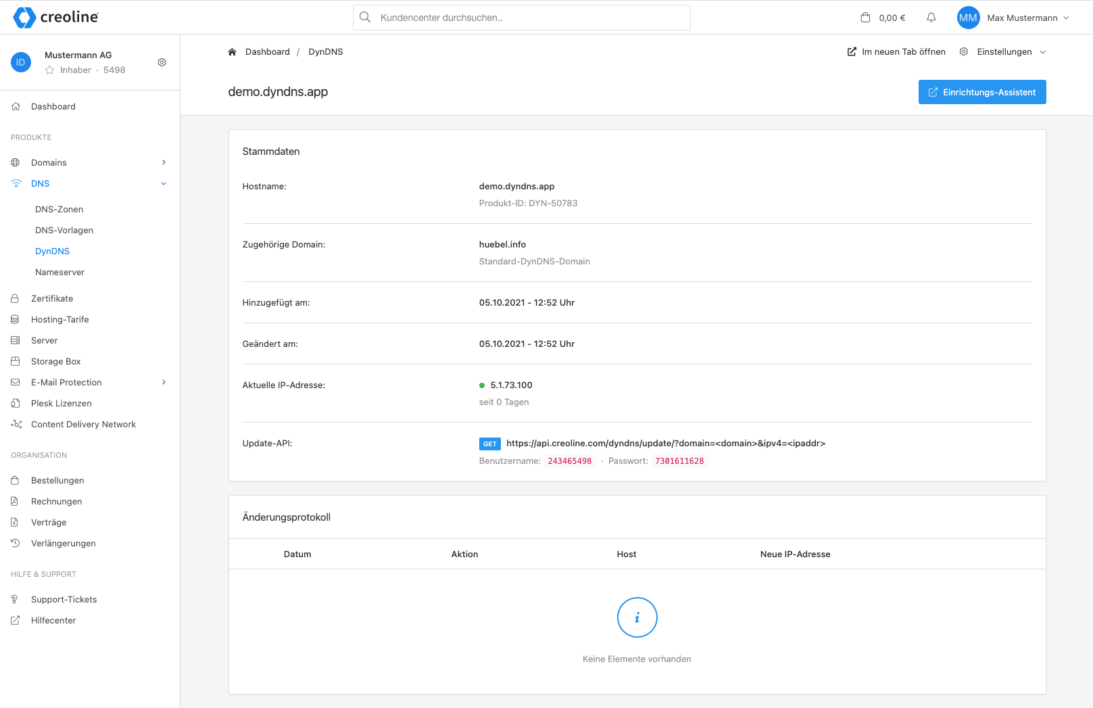This screenshot has height=708, width=1093.
Task: Open Verlängerungen page
Action: (63, 544)
